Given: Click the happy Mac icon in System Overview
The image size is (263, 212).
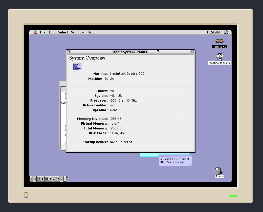Looking at the screenshot, I should tap(77, 67).
